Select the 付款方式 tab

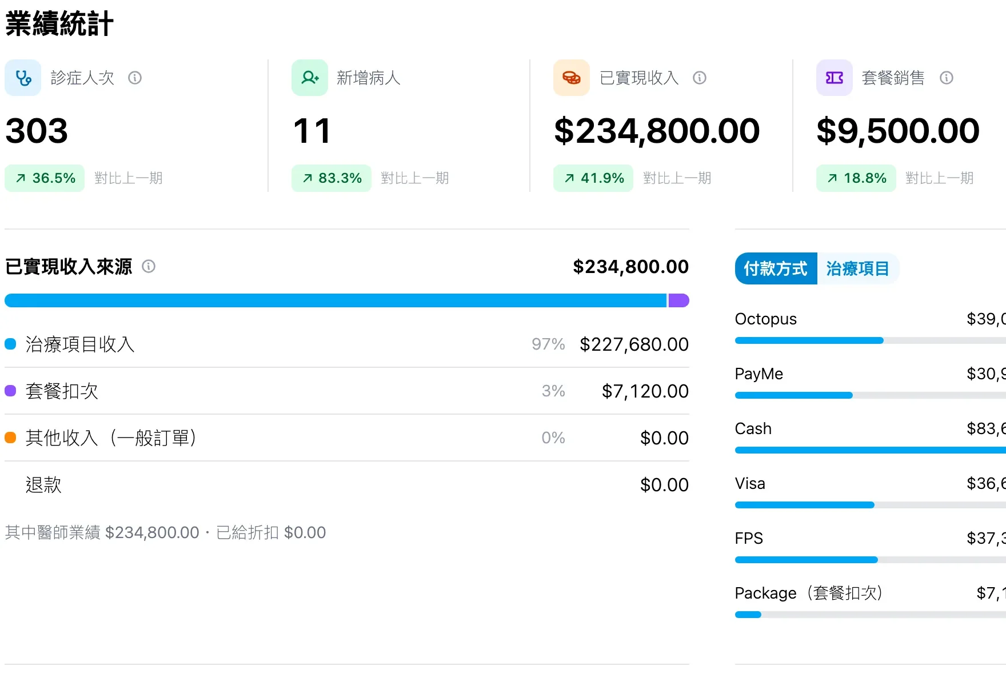point(776,268)
